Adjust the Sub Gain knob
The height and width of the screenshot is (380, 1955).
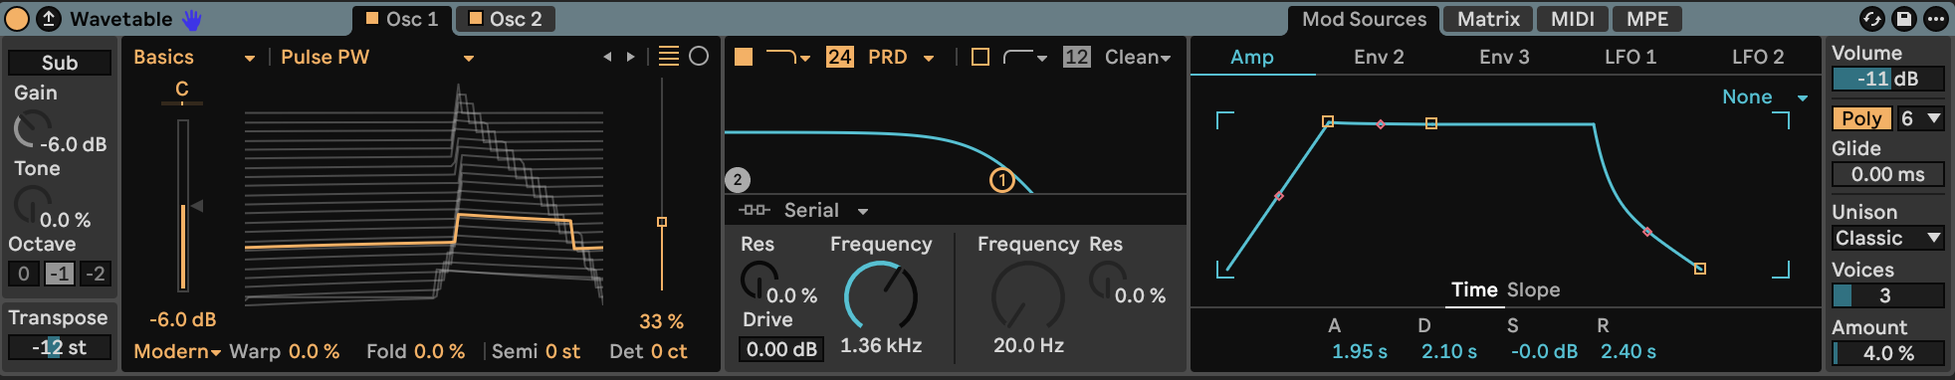[x=32, y=129]
